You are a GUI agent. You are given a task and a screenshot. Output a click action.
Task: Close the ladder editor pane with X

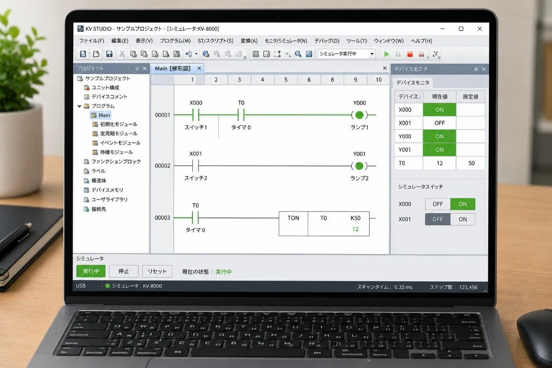(385, 68)
